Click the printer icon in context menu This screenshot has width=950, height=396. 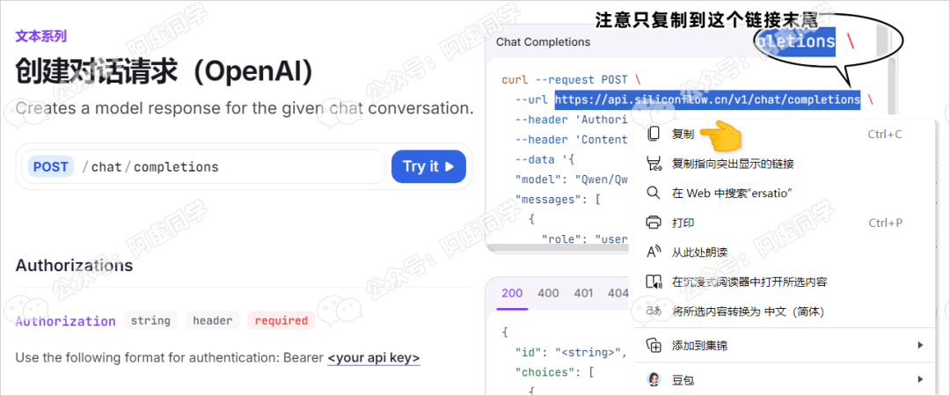click(654, 223)
